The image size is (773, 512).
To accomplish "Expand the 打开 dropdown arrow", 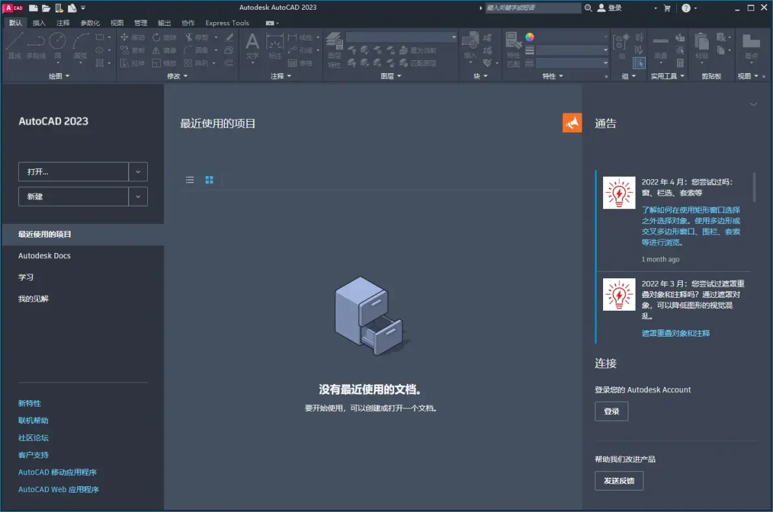I will [138, 172].
